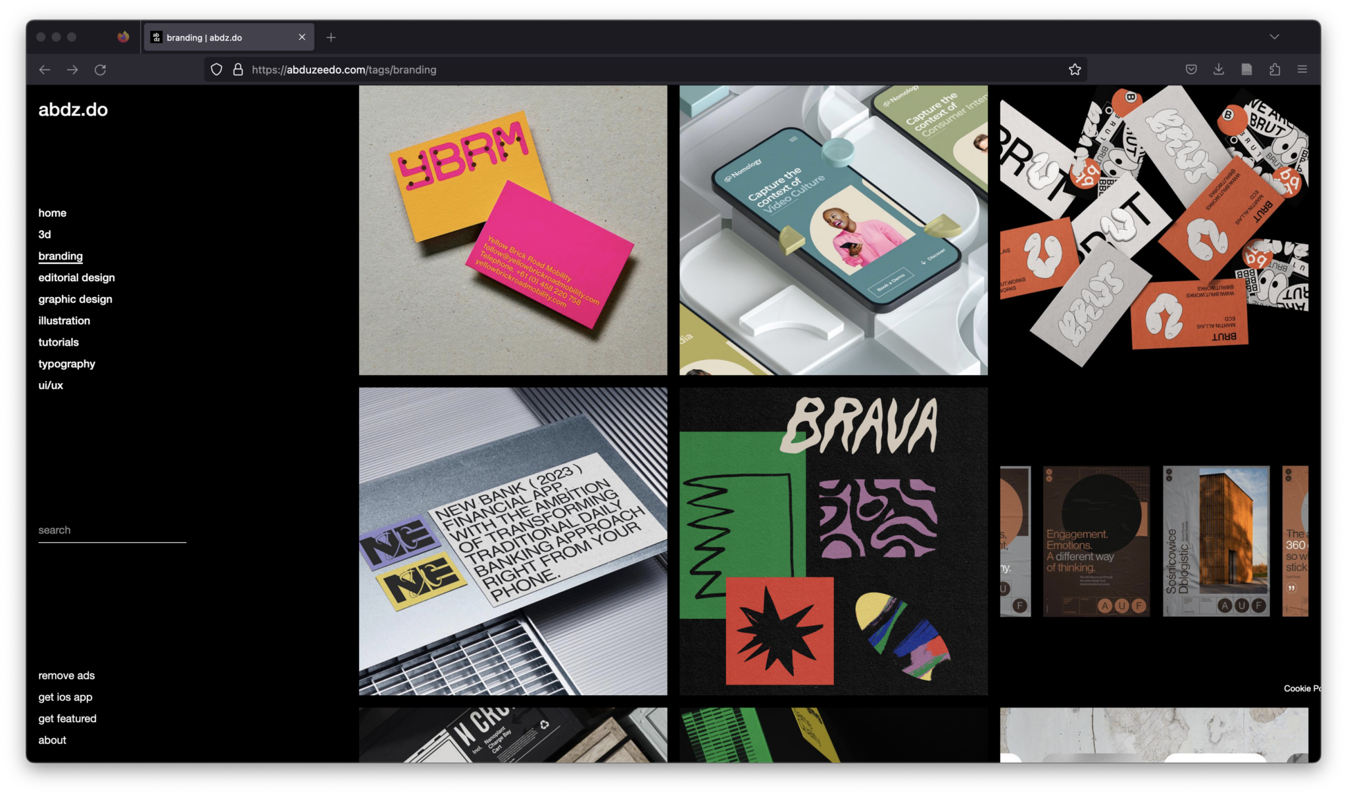
Task: Expand the list all tabs chevron
Action: 1274,37
